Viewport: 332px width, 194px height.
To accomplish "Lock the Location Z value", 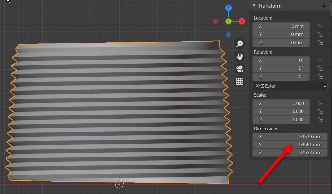I will click(320, 43).
